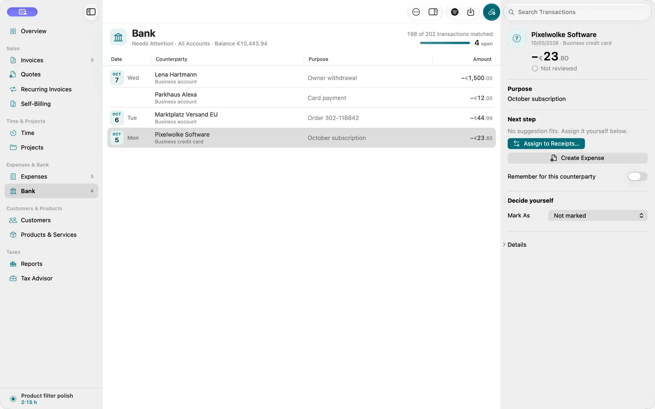Image resolution: width=655 pixels, height=409 pixels.
Task: Click the Overview grid icon in sidebar
Action: click(13, 31)
